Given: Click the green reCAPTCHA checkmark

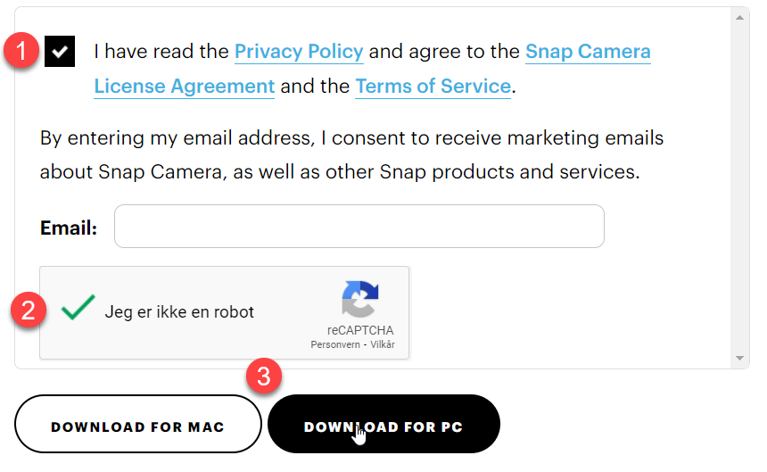Looking at the screenshot, I should pyautogui.click(x=78, y=309).
